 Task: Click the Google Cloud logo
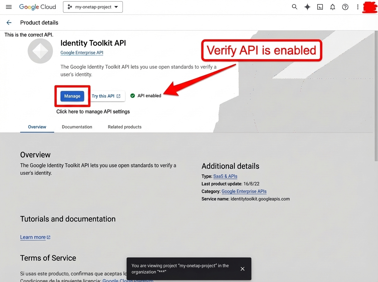37,7
